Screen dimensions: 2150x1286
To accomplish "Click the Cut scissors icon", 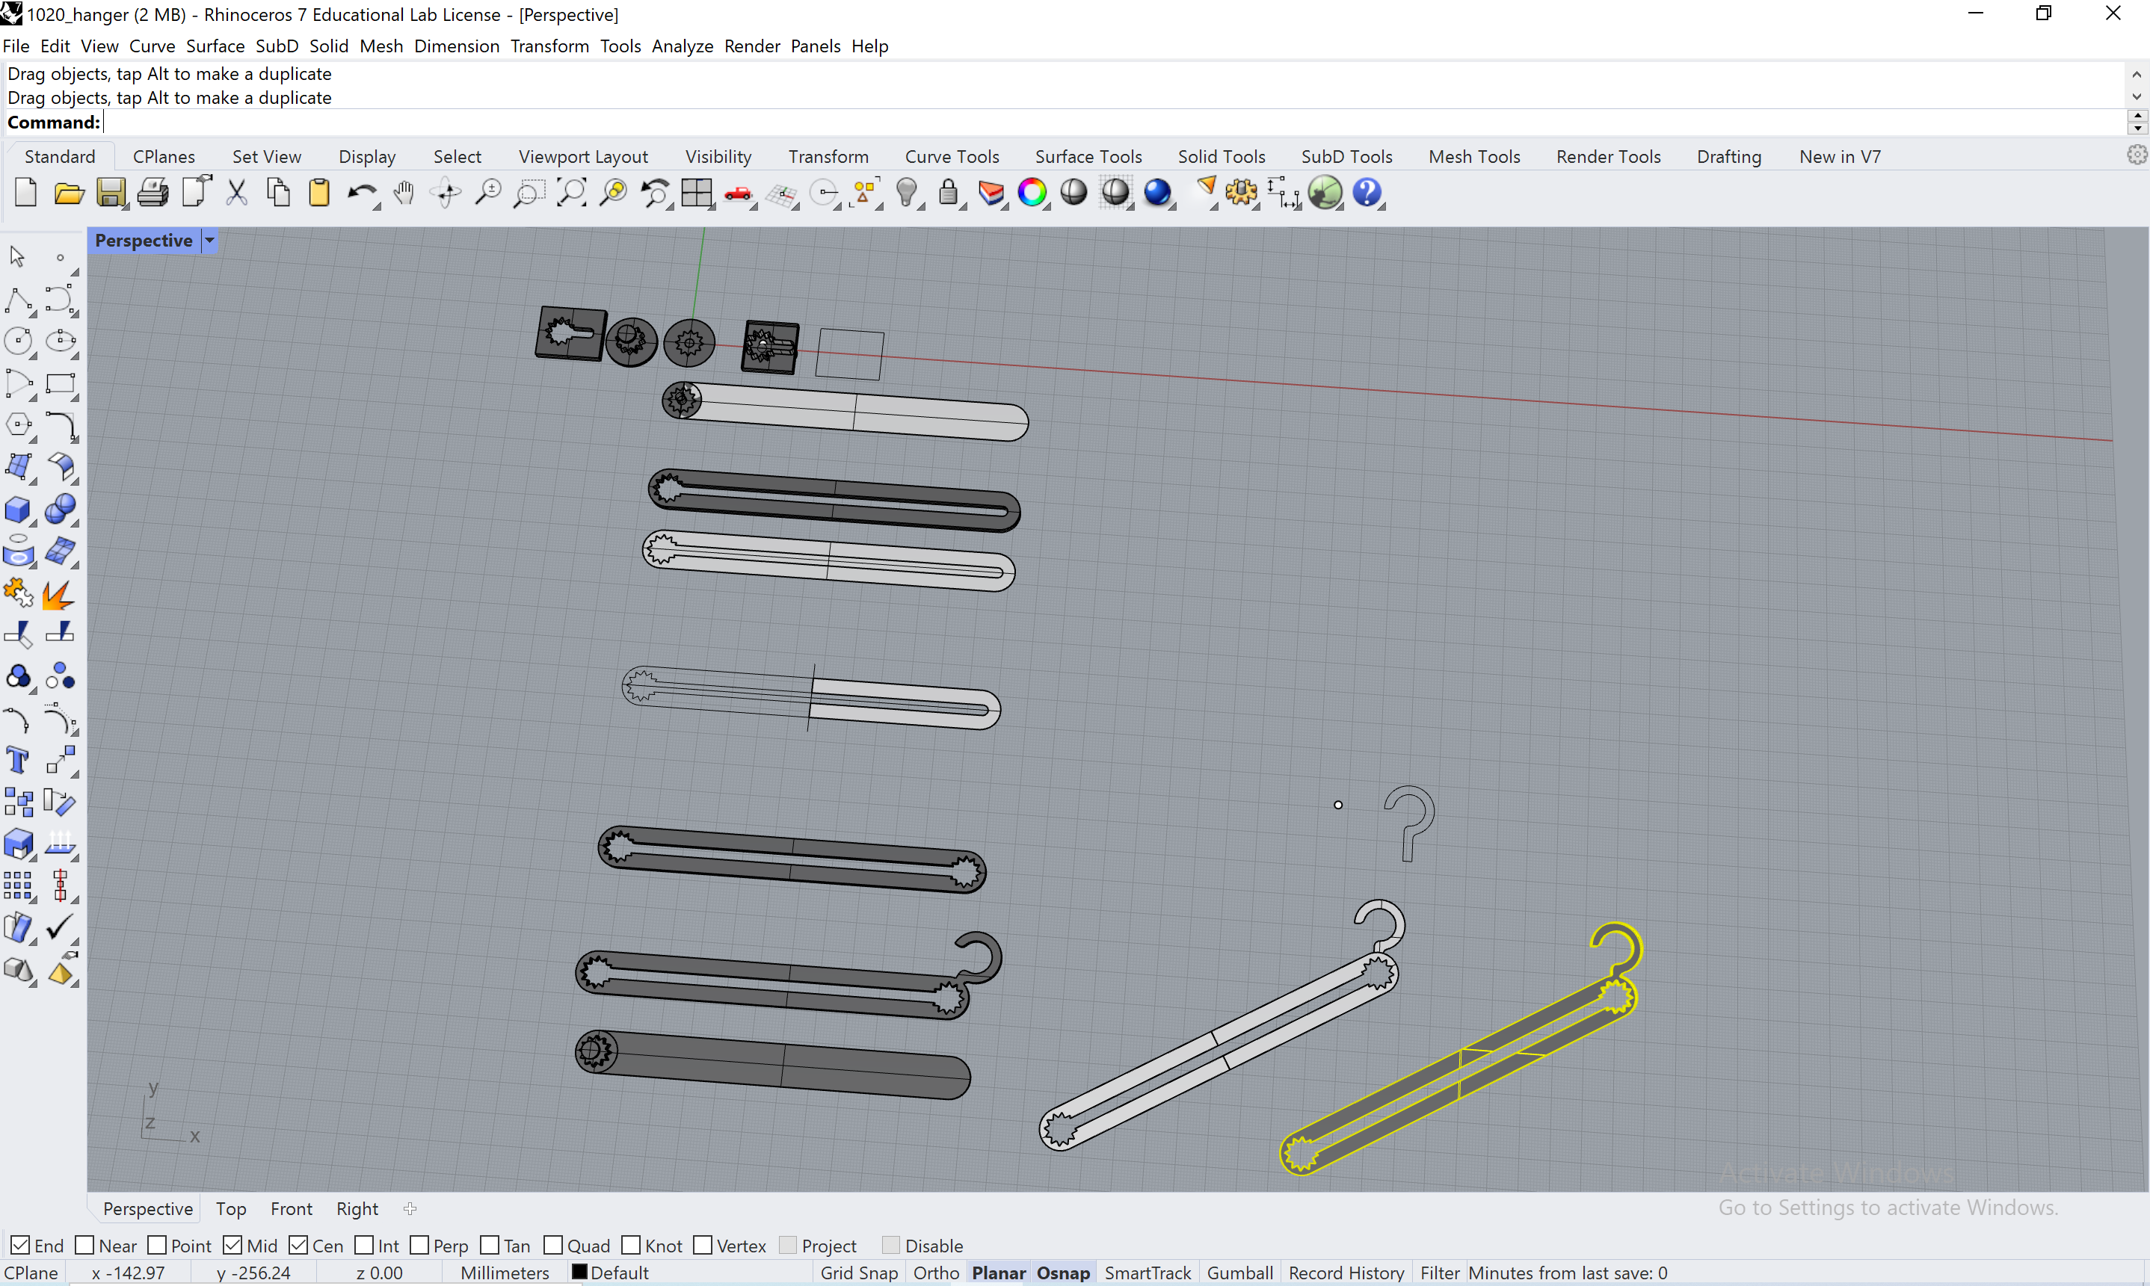I will [237, 192].
